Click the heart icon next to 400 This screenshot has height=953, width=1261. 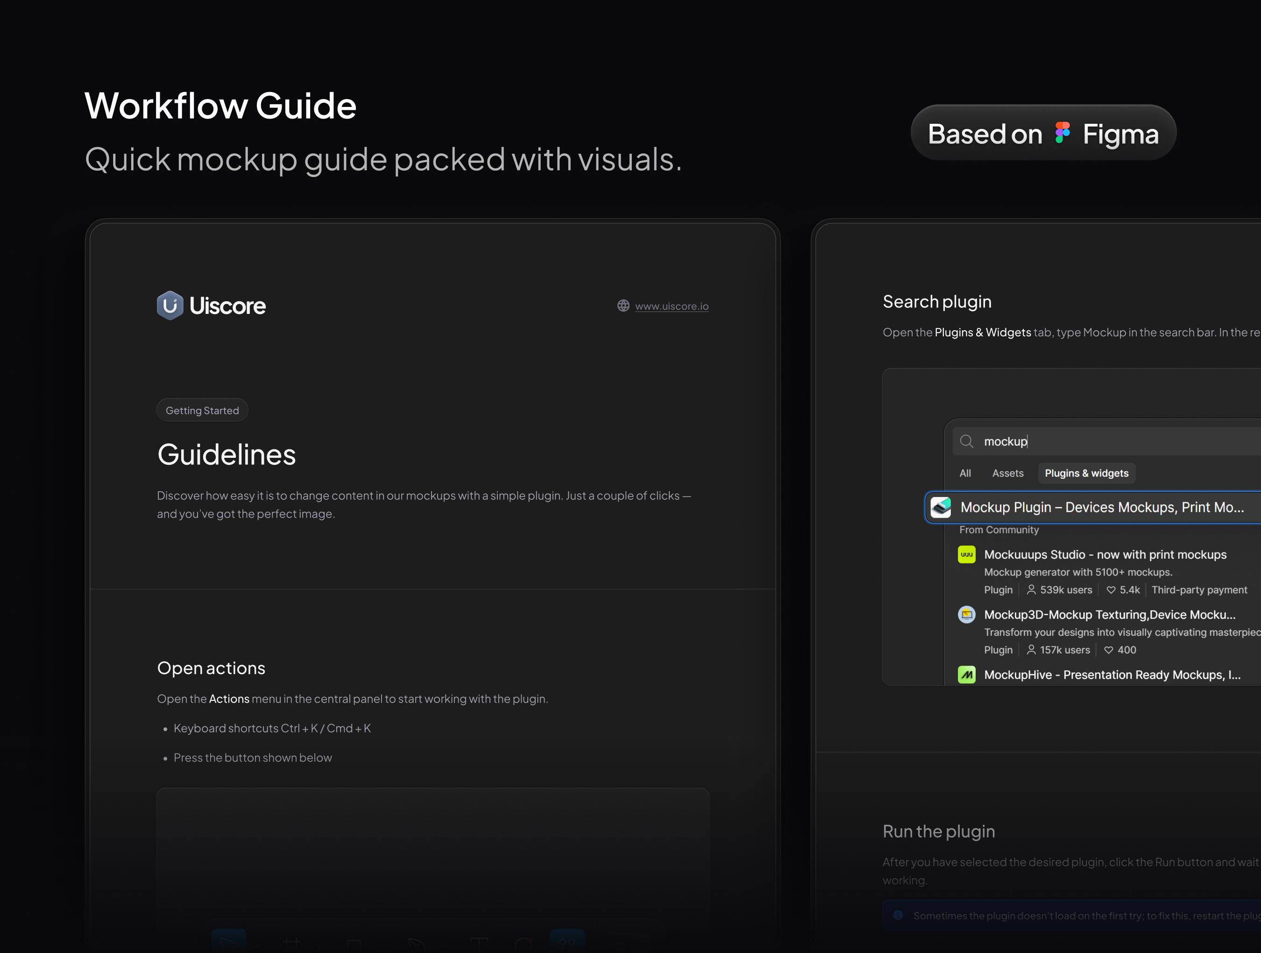point(1108,650)
